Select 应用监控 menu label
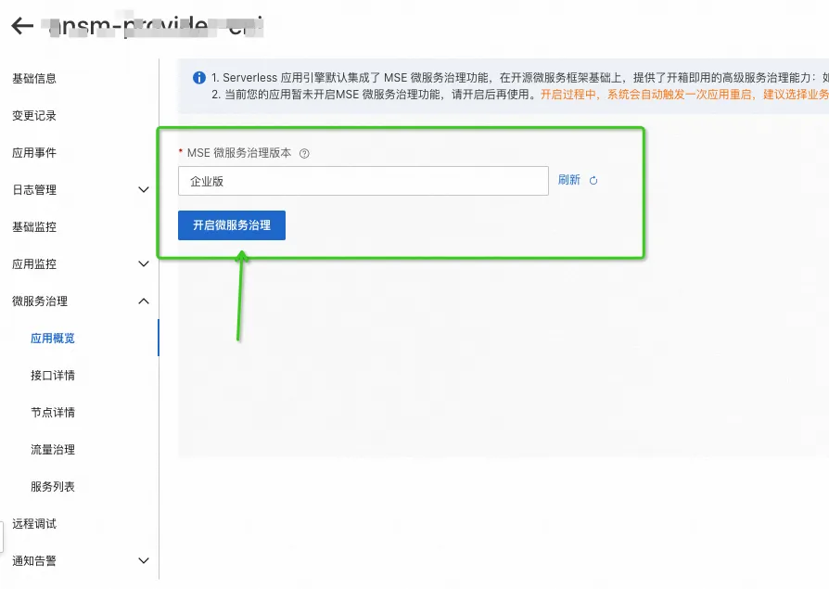829x589 pixels. (x=34, y=263)
